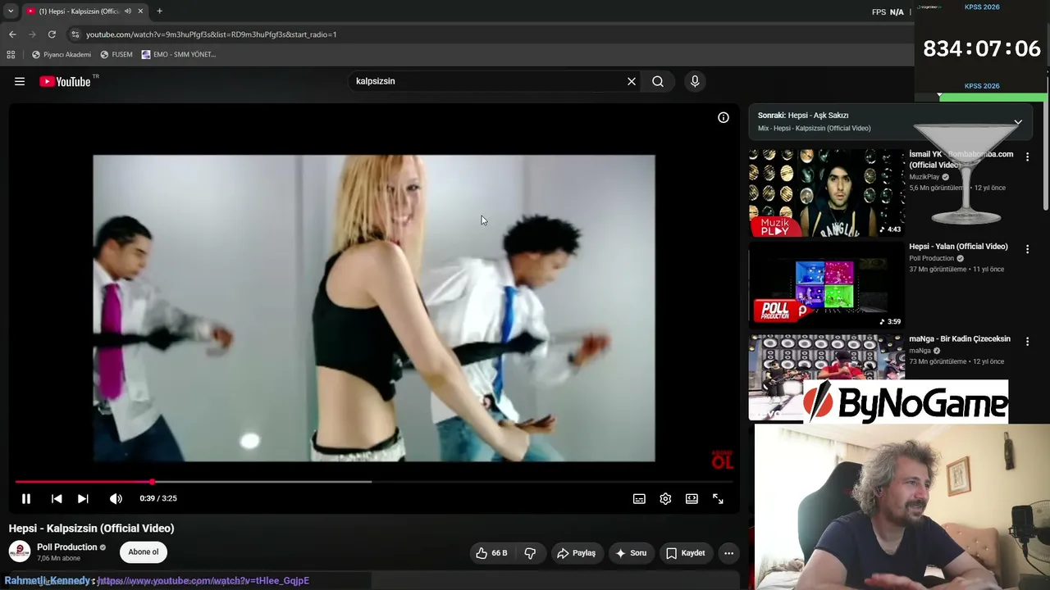Clear the 'kalpsizsin' search text with X
The width and height of the screenshot is (1050, 590).
(x=632, y=81)
